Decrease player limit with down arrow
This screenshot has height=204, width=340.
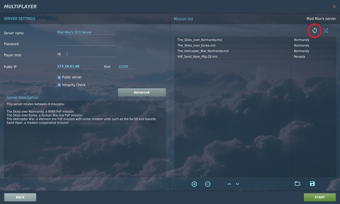67,55
